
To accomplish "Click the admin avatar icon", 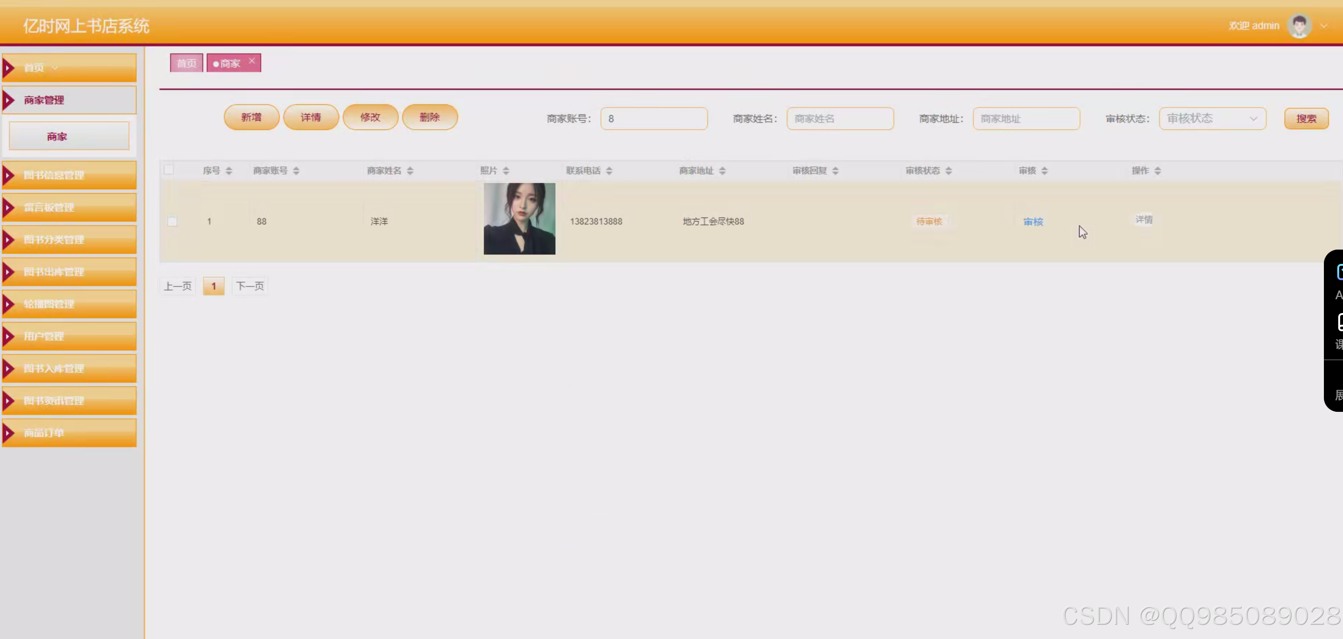I will 1299,26.
